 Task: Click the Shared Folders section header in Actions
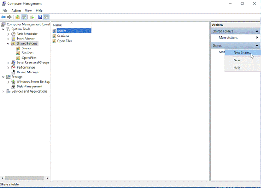click(235, 31)
